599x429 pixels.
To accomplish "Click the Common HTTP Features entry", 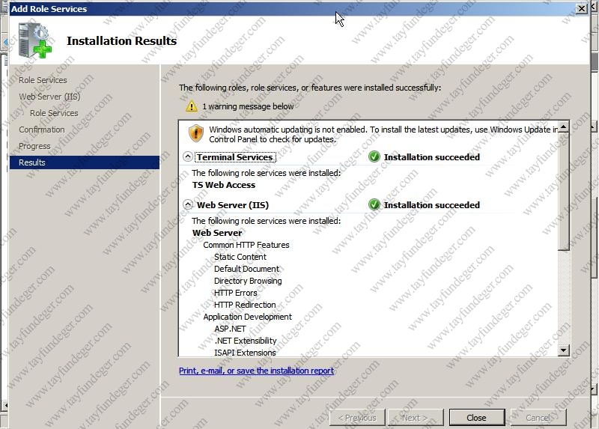I will 246,245.
